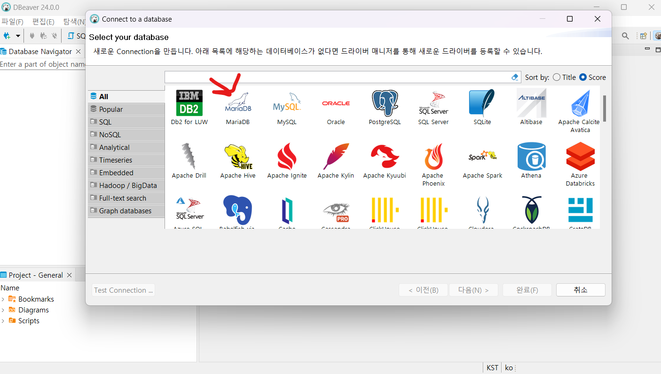Select the Apache Hive driver
Image resolution: width=661 pixels, height=374 pixels.
238,161
